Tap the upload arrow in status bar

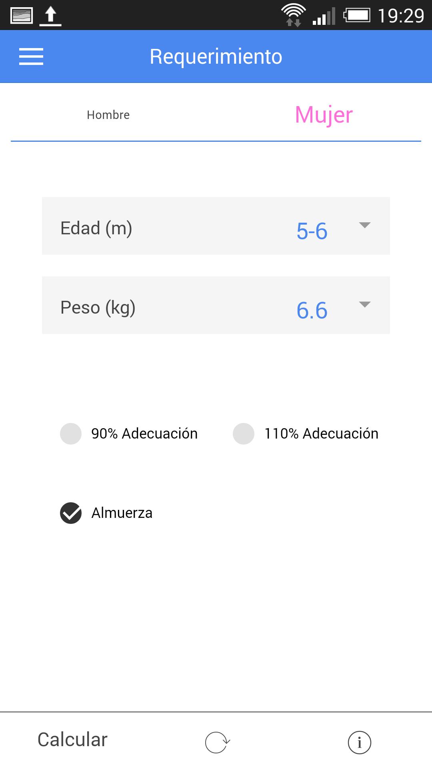pyautogui.click(x=50, y=16)
